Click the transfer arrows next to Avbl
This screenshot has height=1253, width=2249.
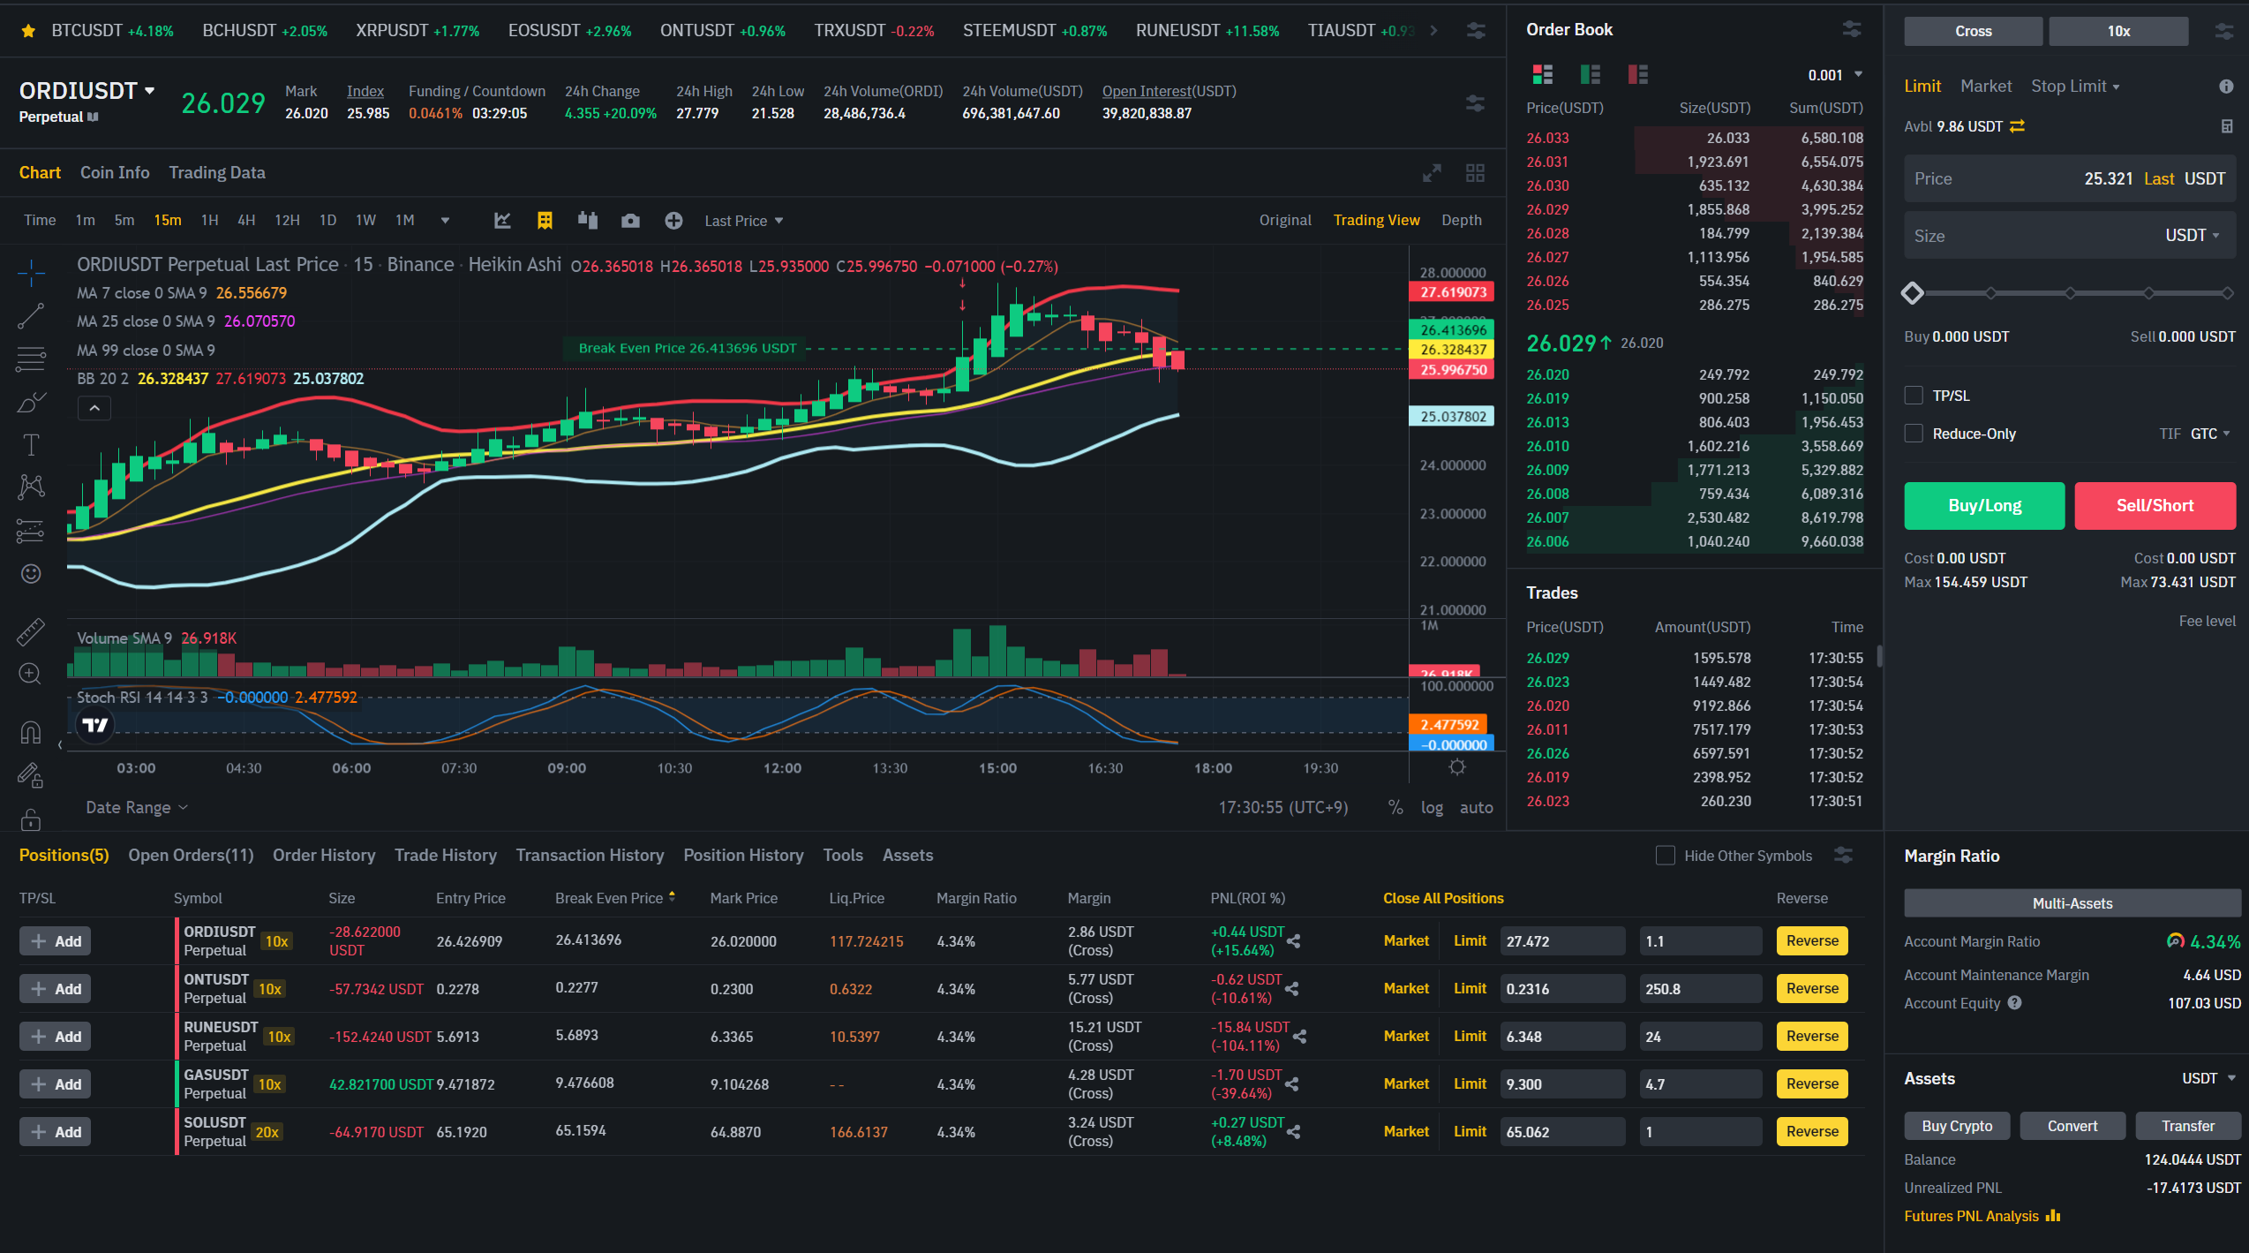[x=2017, y=126]
